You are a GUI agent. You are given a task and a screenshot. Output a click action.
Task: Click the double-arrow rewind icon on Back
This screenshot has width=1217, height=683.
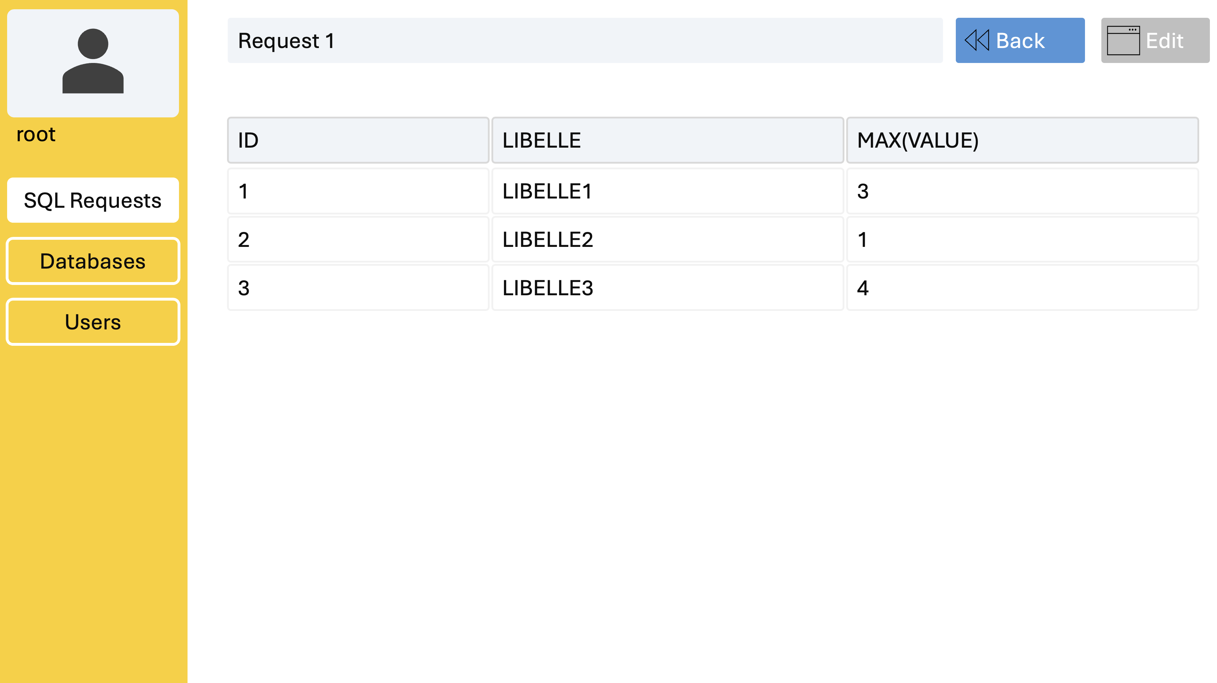point(976,40)
